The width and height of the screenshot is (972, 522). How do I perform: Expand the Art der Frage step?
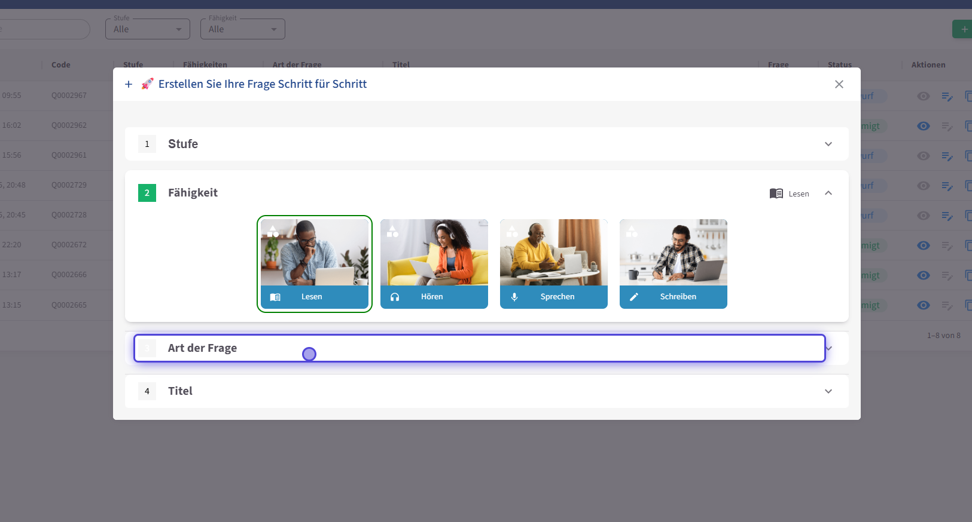click(x=828, y=348)
